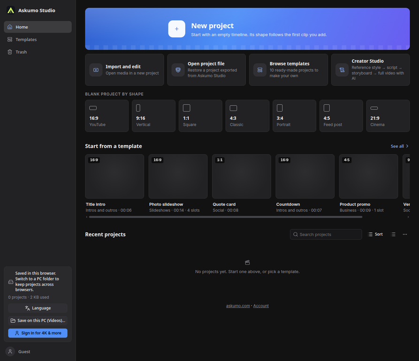The width and height of the screenshot is (419, 361).
Task: Click the 0 projects storage usage text
Action: click(29, 298)
